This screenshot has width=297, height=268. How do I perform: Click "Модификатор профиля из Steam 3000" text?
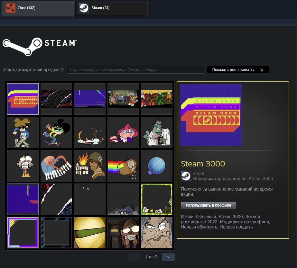pos(233,179)
